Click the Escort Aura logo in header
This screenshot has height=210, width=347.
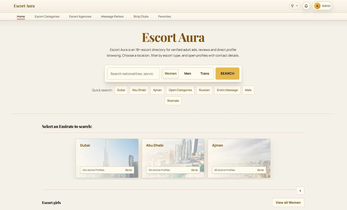click(24, 6)
